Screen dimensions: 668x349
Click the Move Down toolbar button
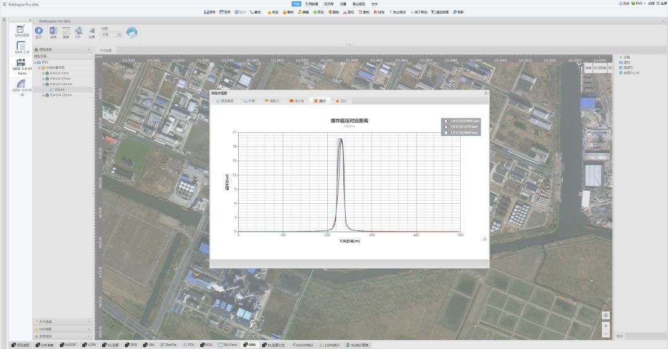click(x=419, y=12)
